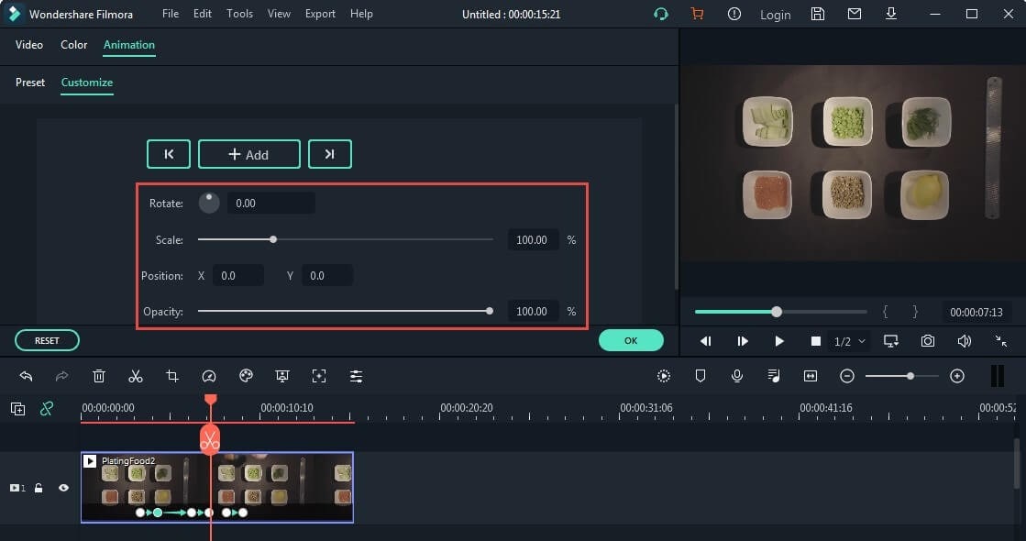The height and width of the screenshot is (541, 1026).
Task: Open the Speed control tool
Action: 209,376
